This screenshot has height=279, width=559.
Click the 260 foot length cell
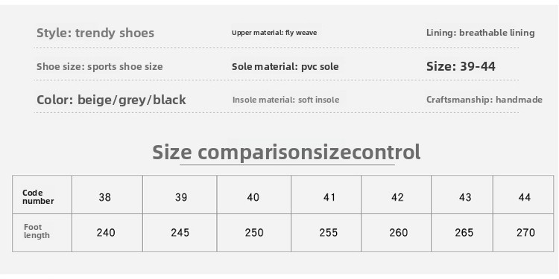[396, 233]
